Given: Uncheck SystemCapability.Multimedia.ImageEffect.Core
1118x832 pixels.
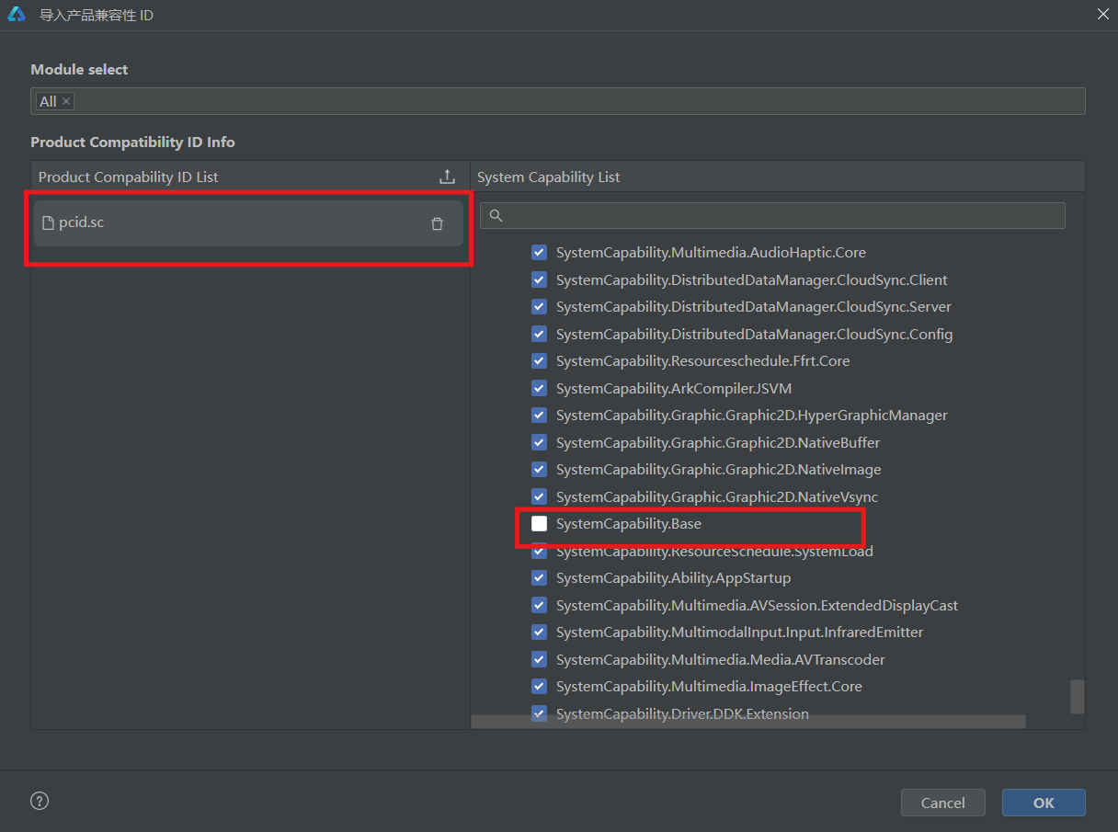Looking at the screenshot, I should tap(539, 687).
